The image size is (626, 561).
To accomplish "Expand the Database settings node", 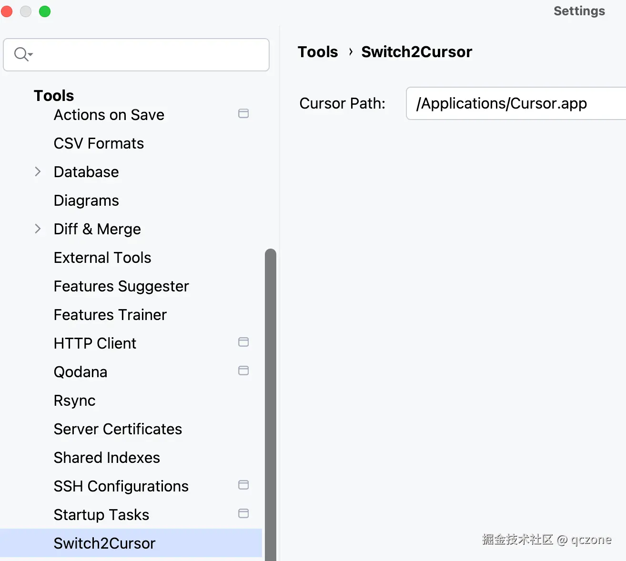I will 38,172.
